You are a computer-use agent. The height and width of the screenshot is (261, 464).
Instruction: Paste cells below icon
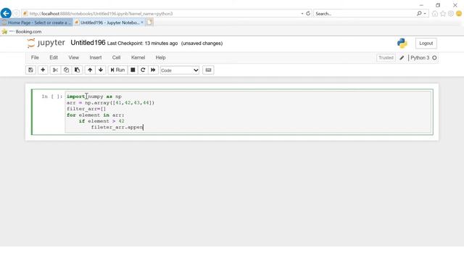coord(77,70)
